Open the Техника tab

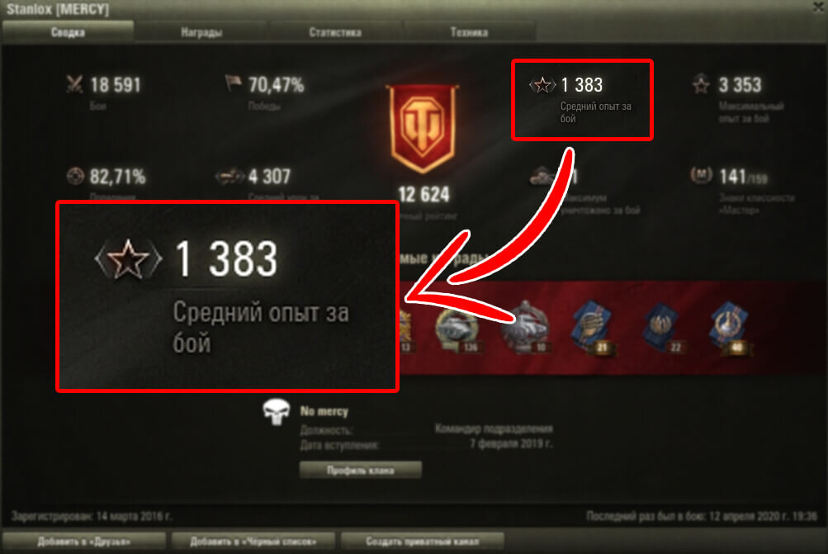point(470,32)
